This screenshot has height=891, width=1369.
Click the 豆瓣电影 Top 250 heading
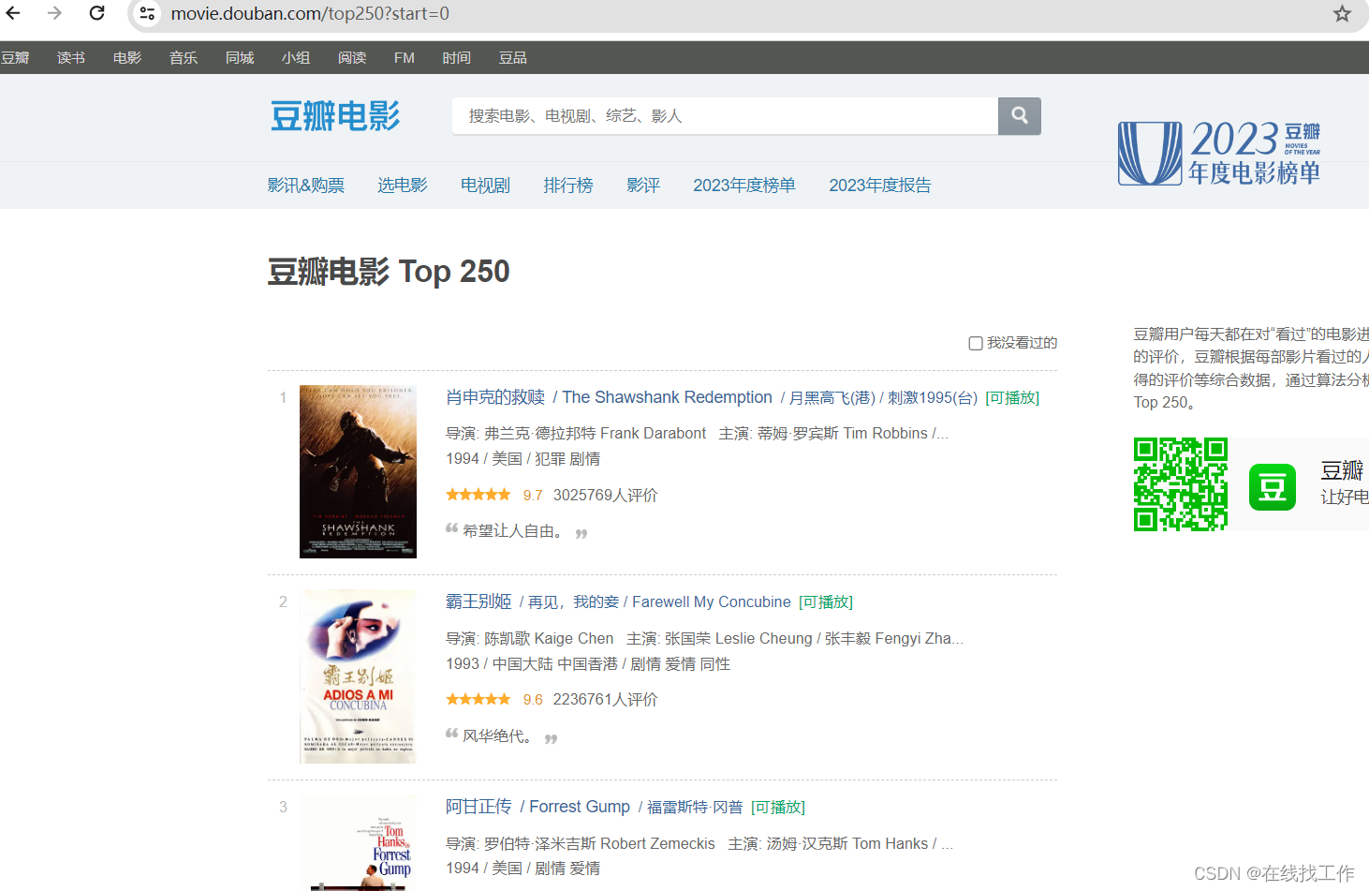pyautogui.click(x=389, y=272)
